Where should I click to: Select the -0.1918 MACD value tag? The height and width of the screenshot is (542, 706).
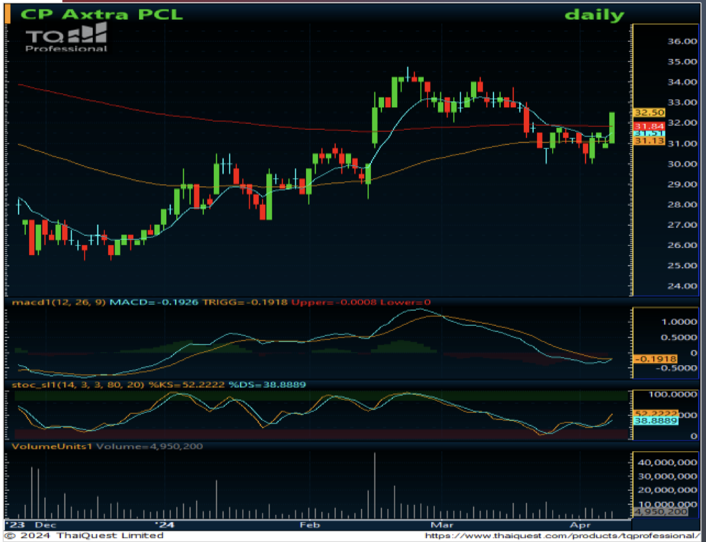point(655,359)
